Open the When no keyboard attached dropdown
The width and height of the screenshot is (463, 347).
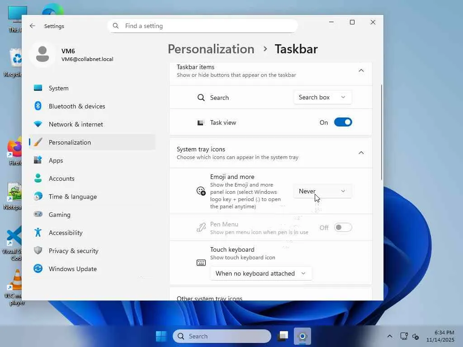click(x=261, y=273)
